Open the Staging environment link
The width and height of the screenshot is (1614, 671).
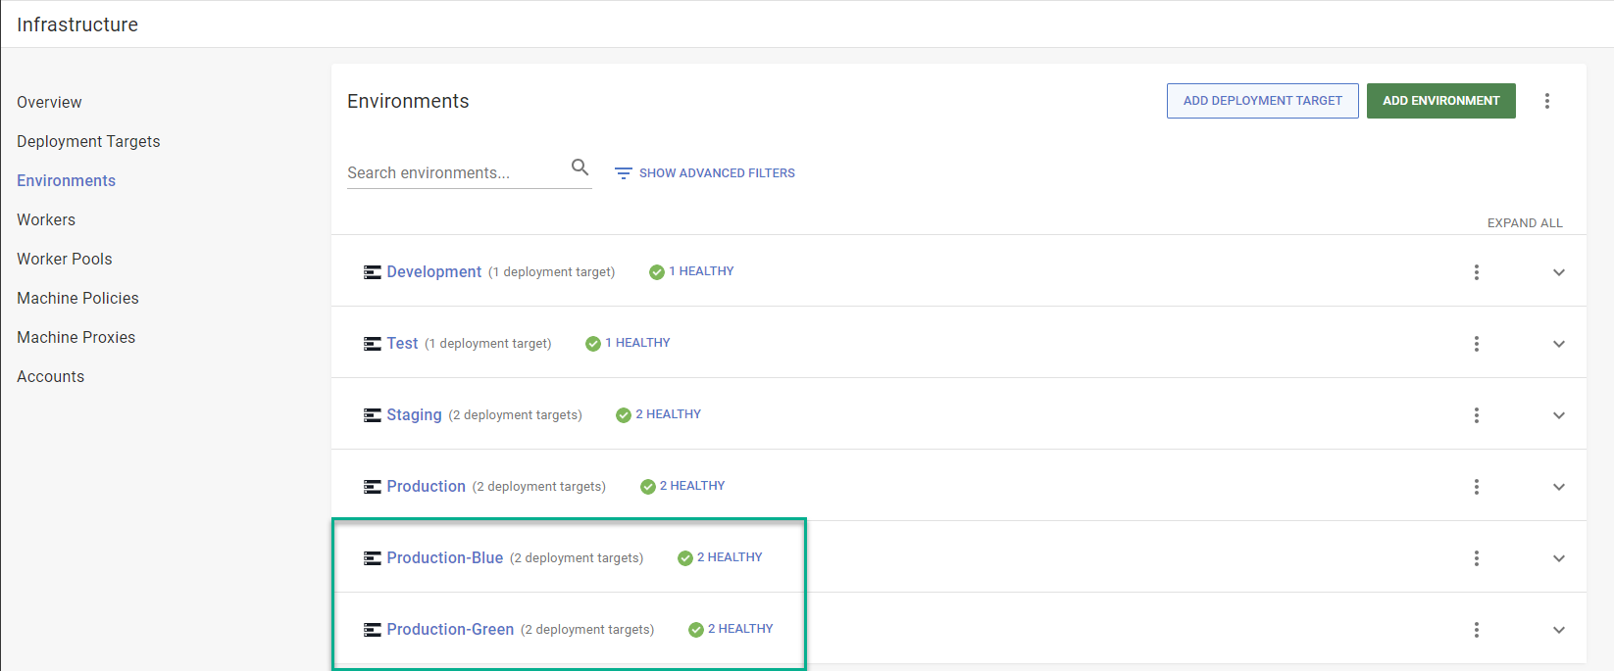point(414,415)
